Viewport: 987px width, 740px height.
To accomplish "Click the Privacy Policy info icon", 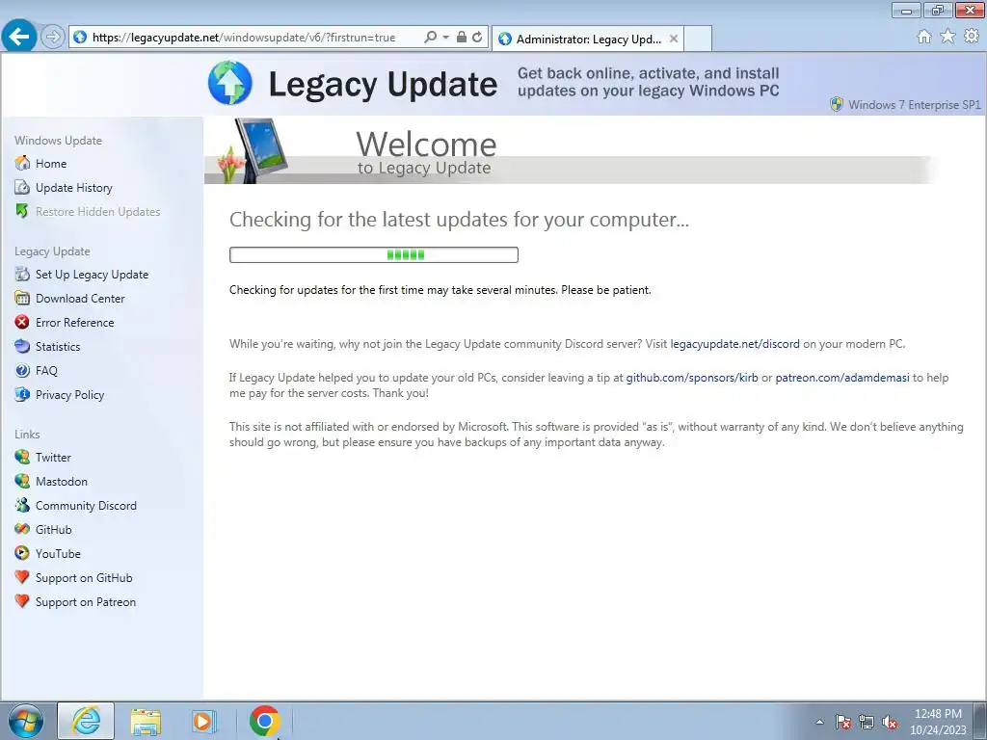I will pyautogui.click(x=22, y=394).
